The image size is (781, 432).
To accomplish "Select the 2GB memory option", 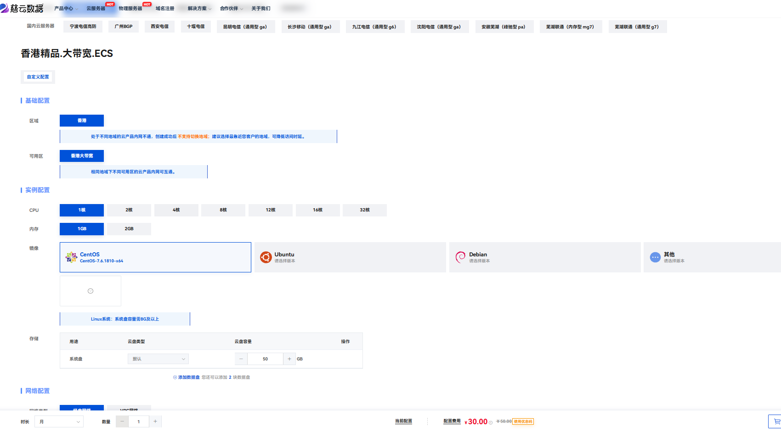I will pos(129,229).
